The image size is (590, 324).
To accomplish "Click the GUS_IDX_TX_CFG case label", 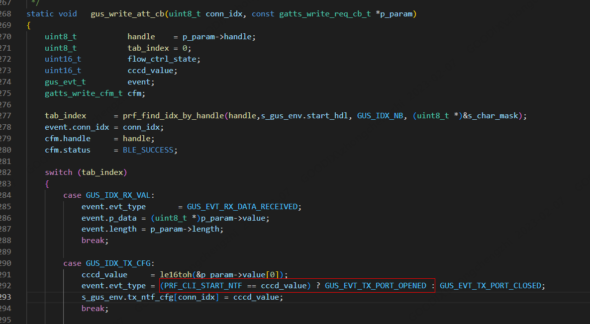I will (120, 263).
